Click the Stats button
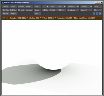This screenshot has width=104, height=96. pos(37,14)
